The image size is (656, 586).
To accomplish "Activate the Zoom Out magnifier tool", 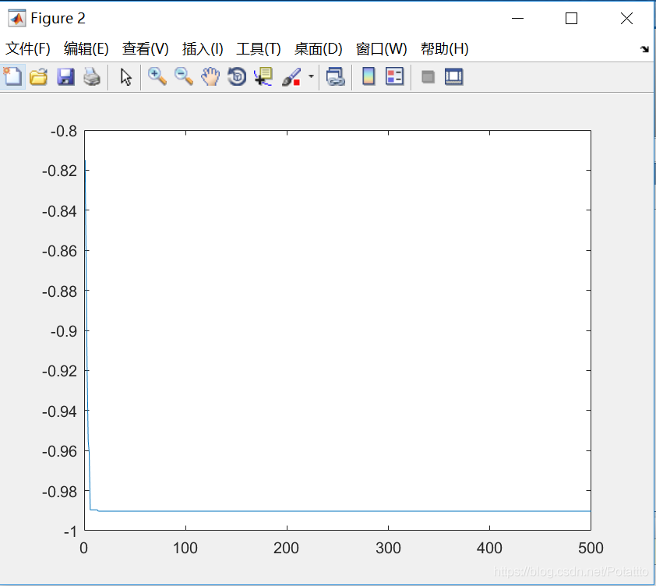I will pyautogui.click(x=184, y=77).
